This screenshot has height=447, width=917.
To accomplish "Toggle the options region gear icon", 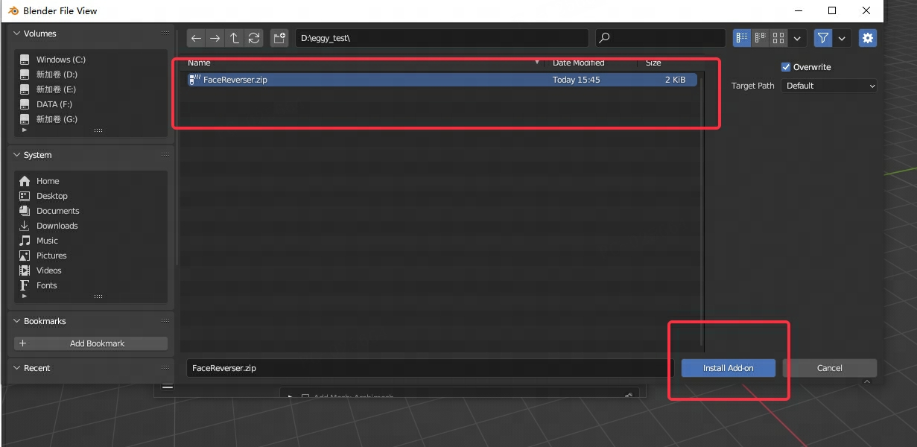I will click(867, 38).
